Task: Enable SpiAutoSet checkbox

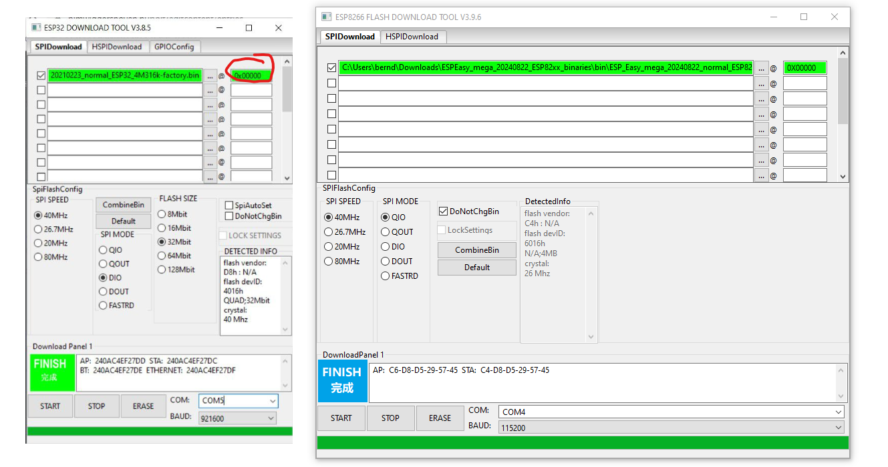Action: tap(229, 205)
